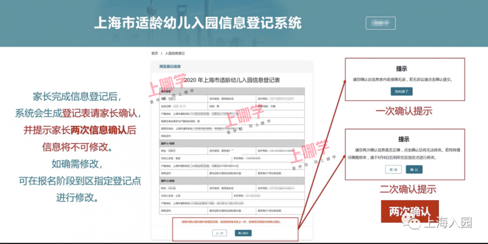Image resolution: width=488 pixels, height=244 pixels.
Task: Click the 监护人2信息 section header row
Action: [x=232, y=180]
